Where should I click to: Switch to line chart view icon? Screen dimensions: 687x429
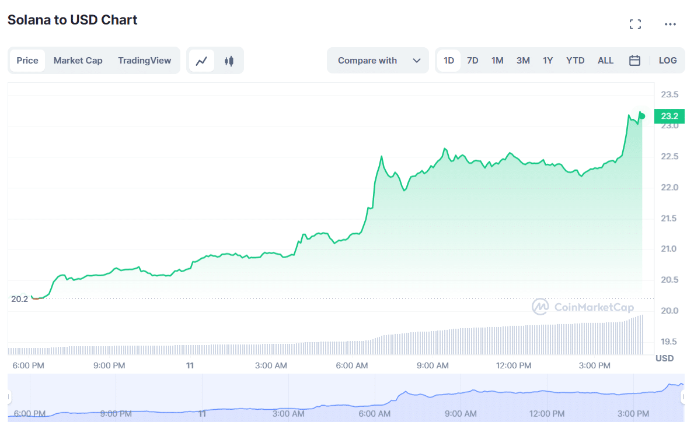point(201,61)
